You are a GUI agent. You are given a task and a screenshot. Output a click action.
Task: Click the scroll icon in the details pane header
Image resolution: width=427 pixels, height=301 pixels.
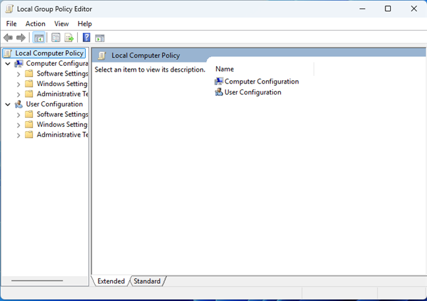pyautogui.click(x=102, y=56)
